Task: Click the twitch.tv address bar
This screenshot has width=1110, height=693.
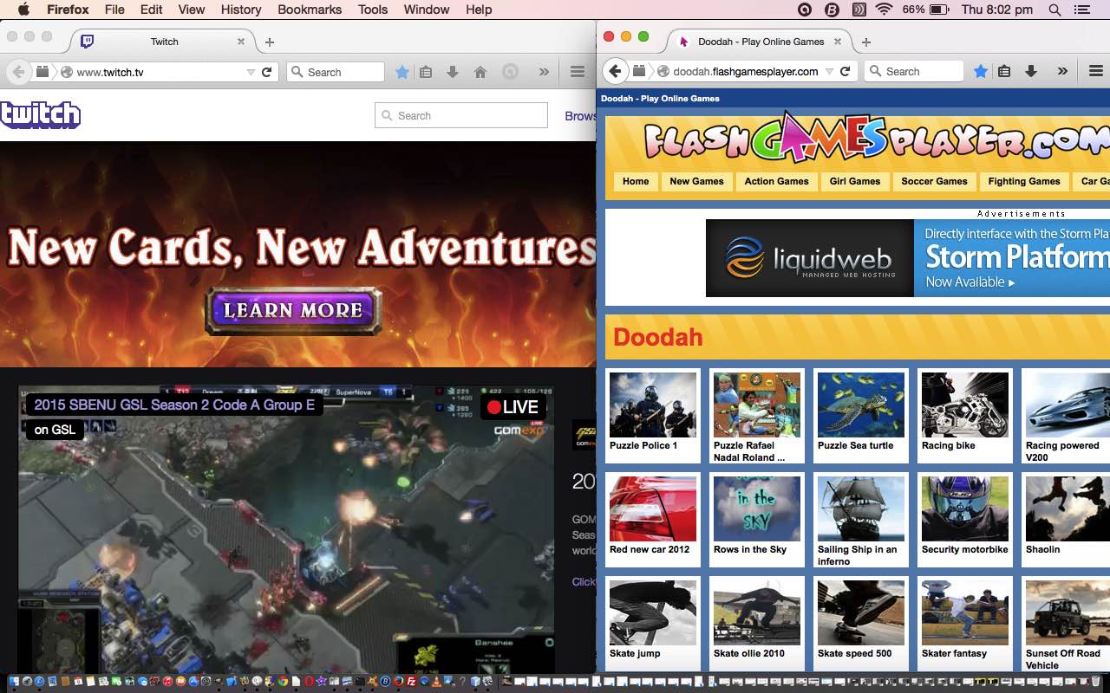Action: 156,72
